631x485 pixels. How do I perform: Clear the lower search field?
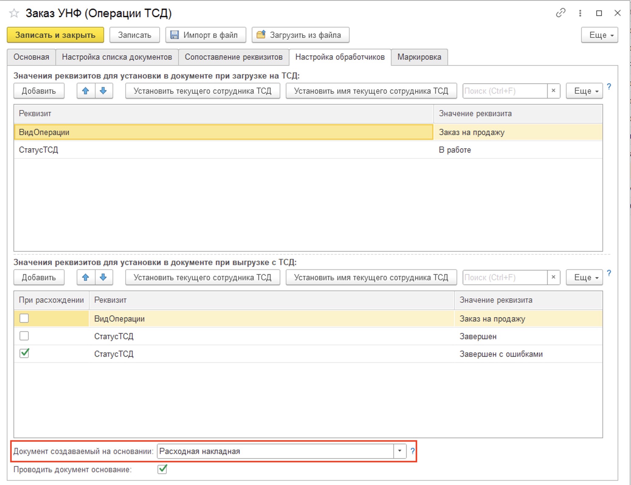click(553, 277)
